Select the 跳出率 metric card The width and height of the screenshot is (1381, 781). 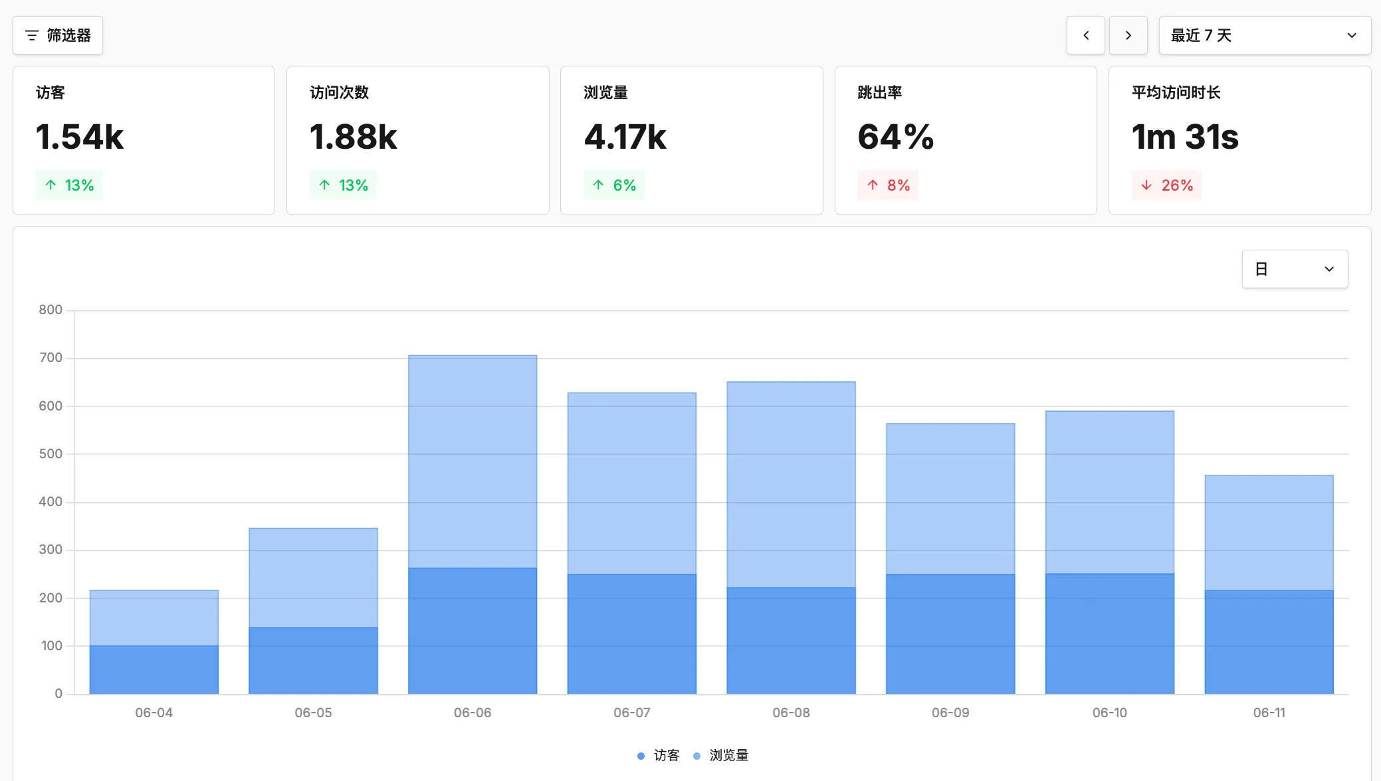pyautogui.click(x=966, y=140)
